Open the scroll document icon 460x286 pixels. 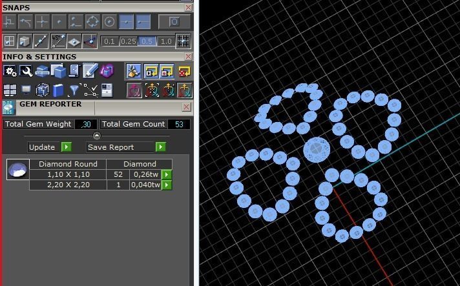(74, 71)
